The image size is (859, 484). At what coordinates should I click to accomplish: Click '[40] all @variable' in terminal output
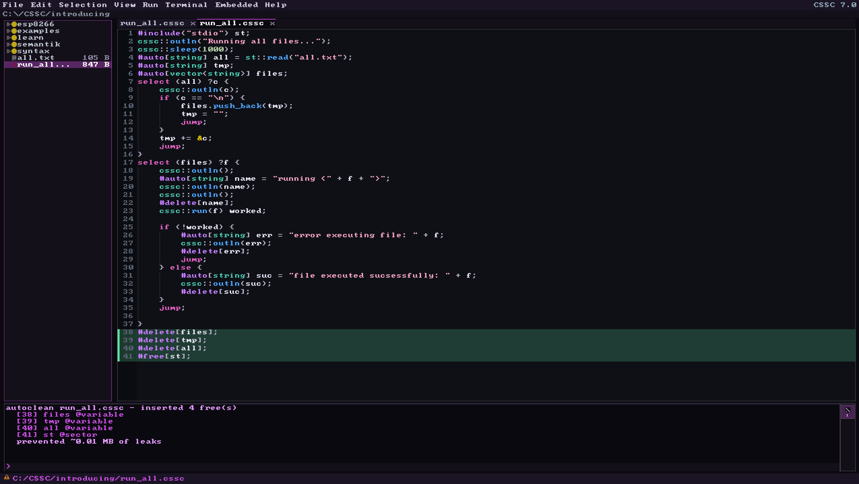pyautogui.click(x=65, y=428)
